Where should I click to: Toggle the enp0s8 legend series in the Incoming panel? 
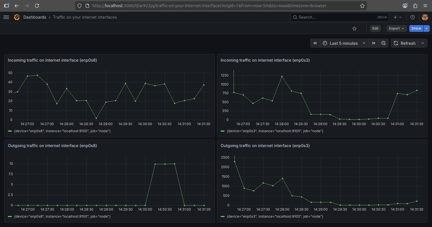pos(62,131)
